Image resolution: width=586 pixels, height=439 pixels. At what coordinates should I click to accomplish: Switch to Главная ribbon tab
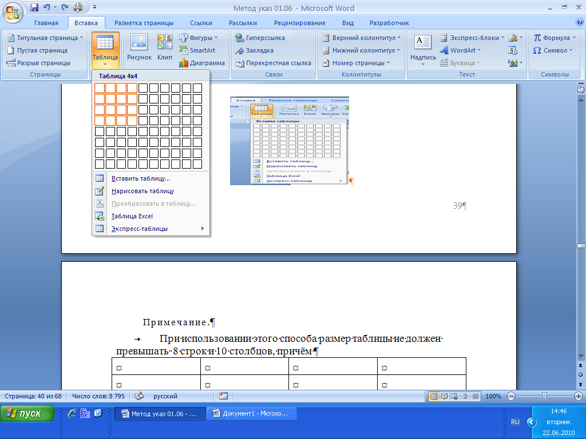46,23
